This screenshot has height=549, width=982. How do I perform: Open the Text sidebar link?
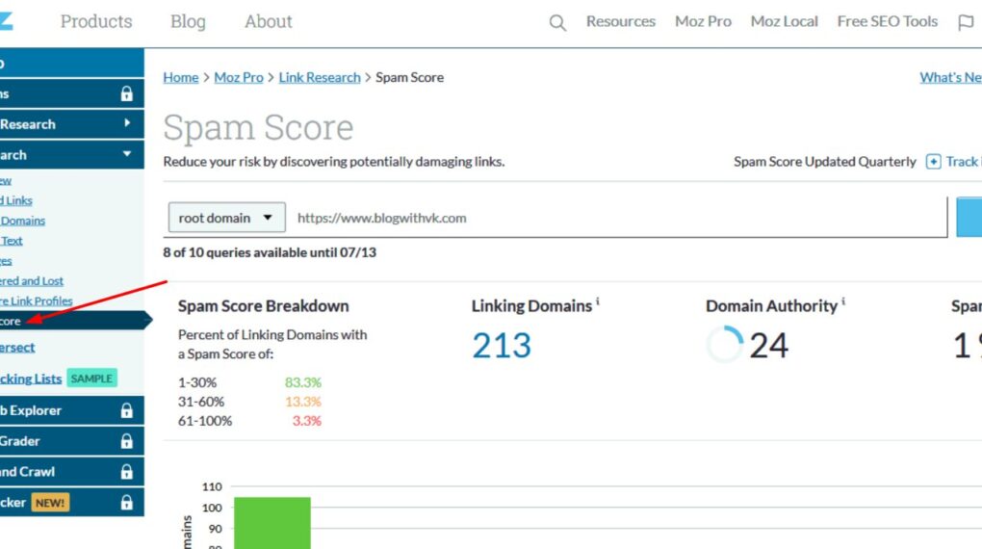[12, 241]
